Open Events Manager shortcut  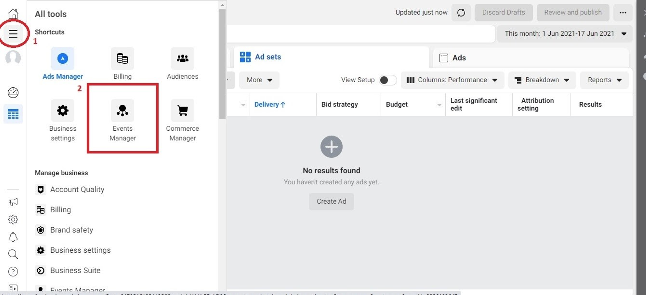[x=122, y=111]
